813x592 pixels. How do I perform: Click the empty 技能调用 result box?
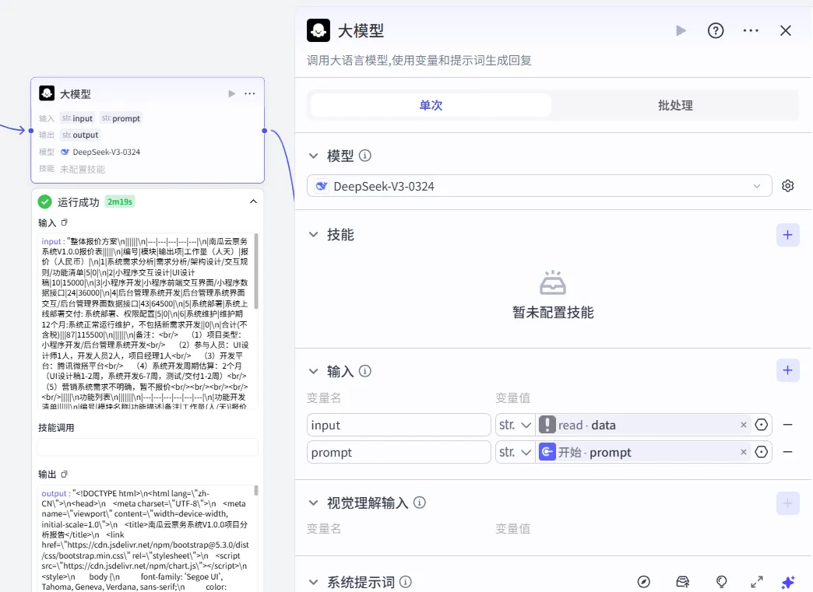tap(147, 447)
